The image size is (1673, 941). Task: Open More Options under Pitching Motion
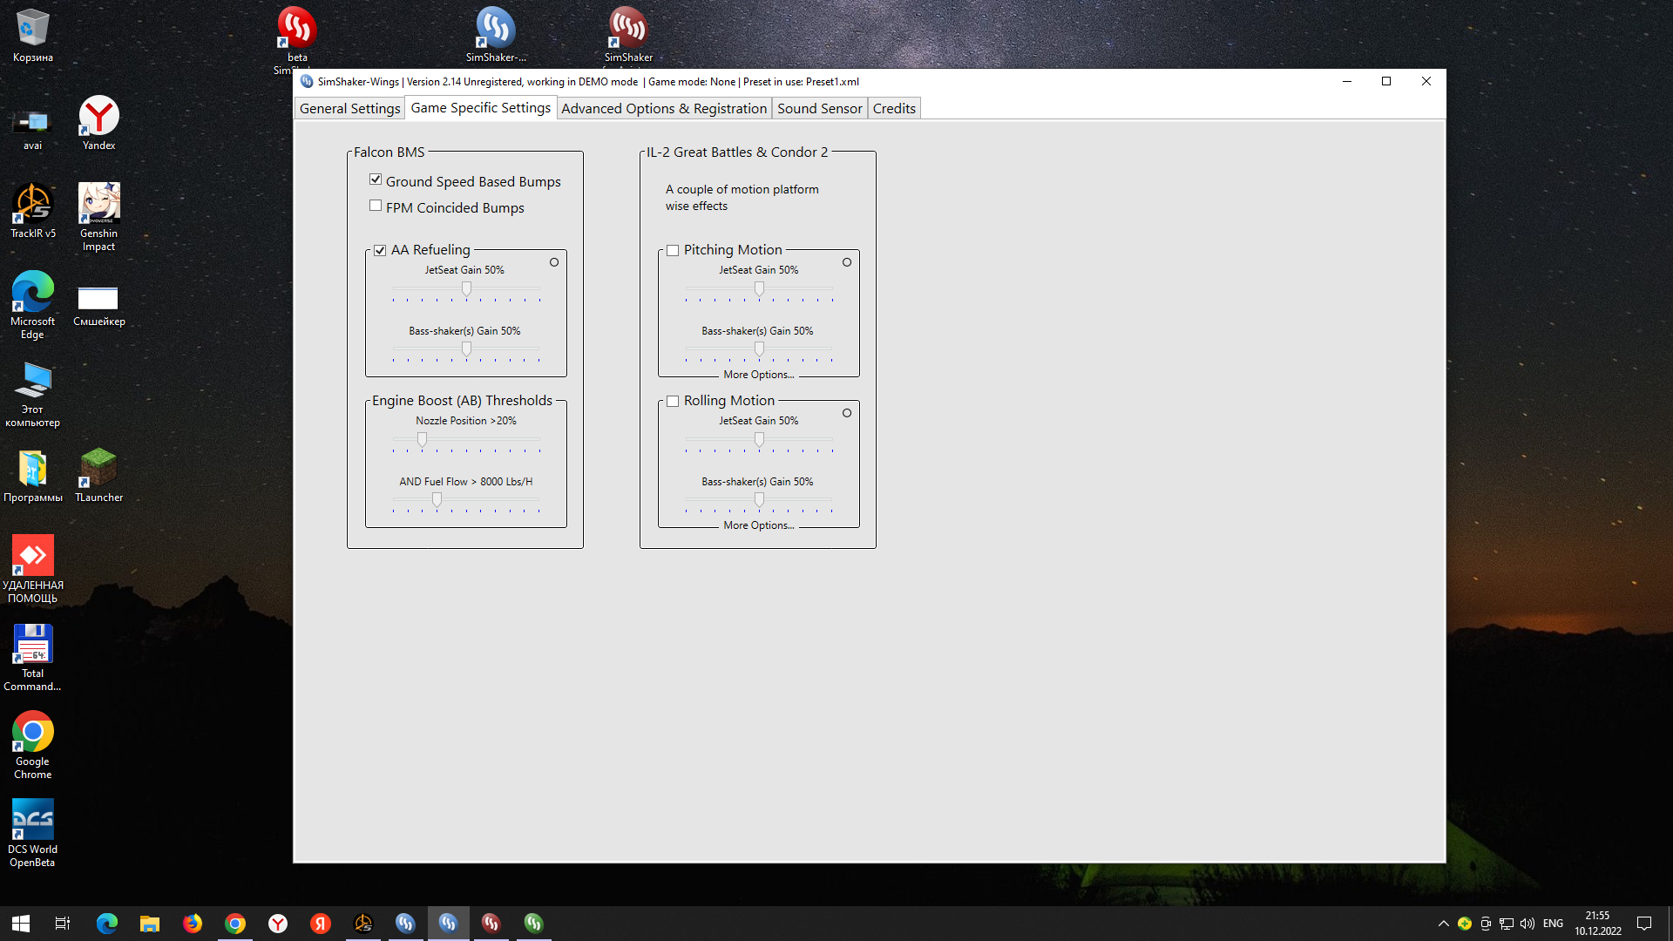coord(758,375)
